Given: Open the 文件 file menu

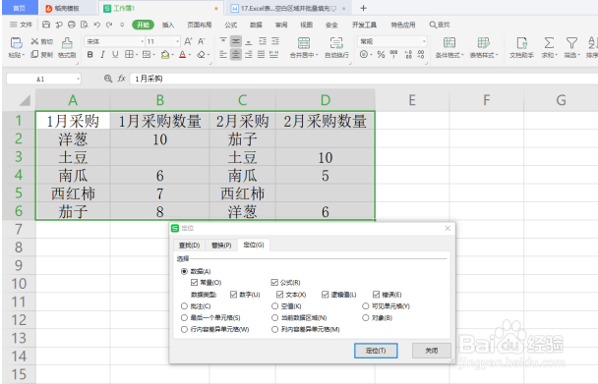Looking at the screenshot, I should [x=22, y=25].
